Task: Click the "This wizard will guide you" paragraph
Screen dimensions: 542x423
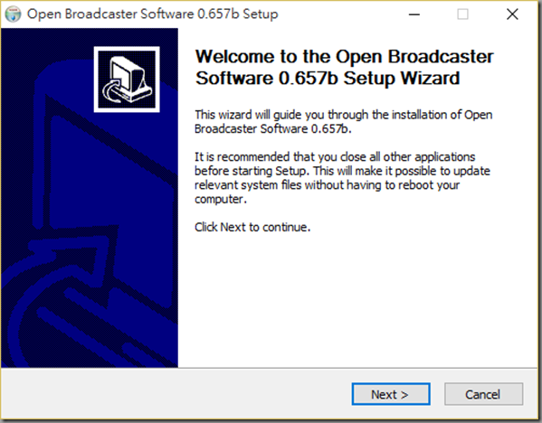Action: [343, 121]
